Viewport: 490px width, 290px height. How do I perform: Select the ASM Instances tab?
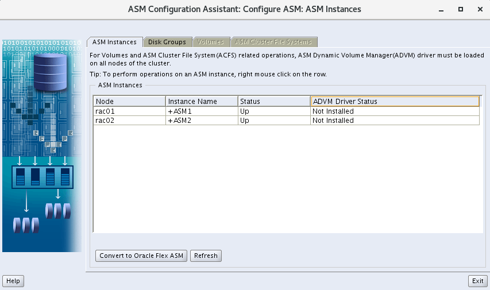114,42
